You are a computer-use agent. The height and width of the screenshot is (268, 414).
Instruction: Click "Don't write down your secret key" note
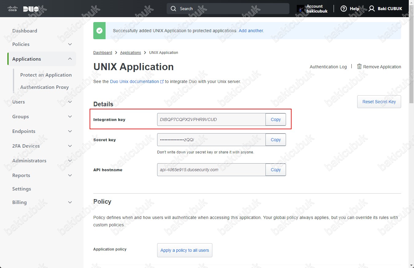point(206,152)
